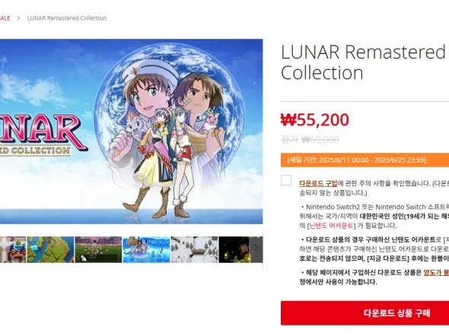Select the blue ice dragon thumbnail
This screenshot has height=336, width=449.
[146, 249]
